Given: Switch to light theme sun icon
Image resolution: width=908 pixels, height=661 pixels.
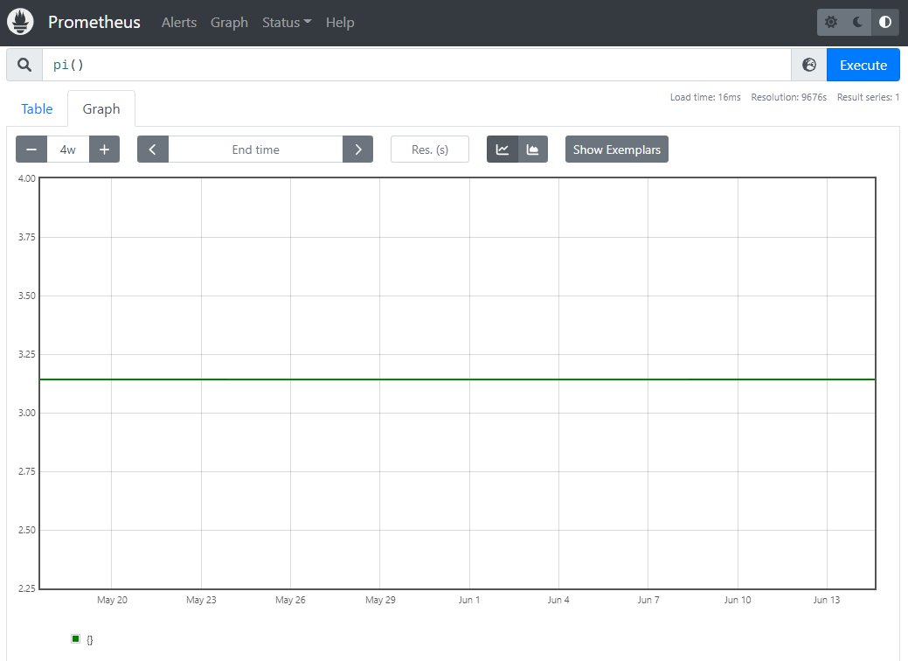Looking at the screenshot, I should (x=831, y=22).
